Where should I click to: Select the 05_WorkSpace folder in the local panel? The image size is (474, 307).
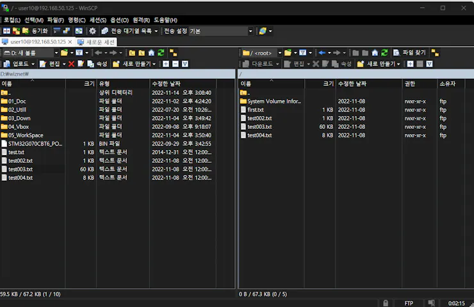click(x=26, y=135)
